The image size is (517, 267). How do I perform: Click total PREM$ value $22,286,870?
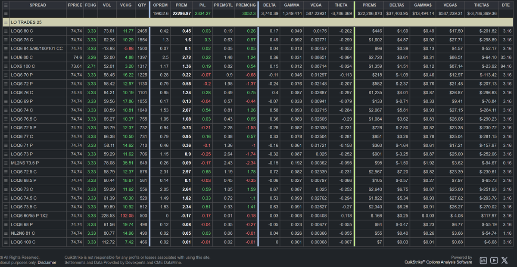click(x=369, y=13)
